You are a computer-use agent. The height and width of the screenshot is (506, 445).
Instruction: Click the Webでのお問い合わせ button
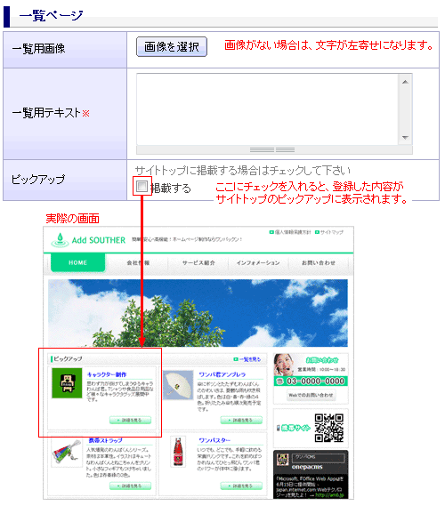coord(311,395)
